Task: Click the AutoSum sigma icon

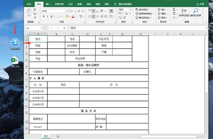Action: 174,10
